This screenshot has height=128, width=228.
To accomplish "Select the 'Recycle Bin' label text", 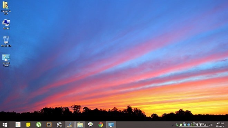I will [x=6, y=46].
